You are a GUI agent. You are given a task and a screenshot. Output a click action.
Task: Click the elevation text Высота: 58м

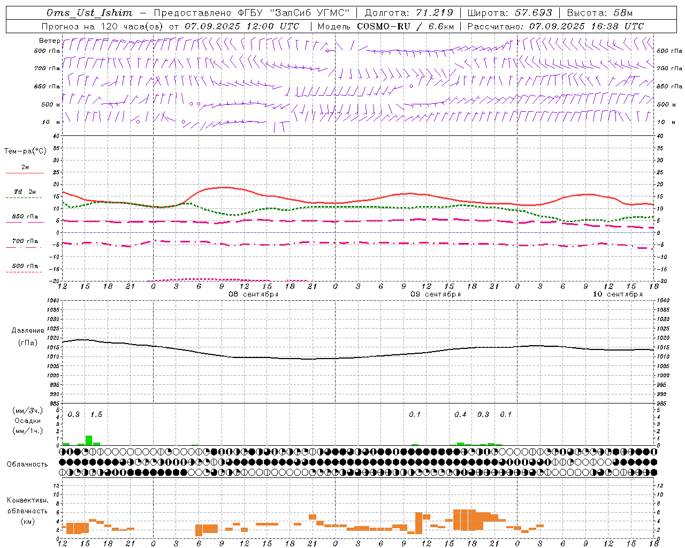(600, 13)
